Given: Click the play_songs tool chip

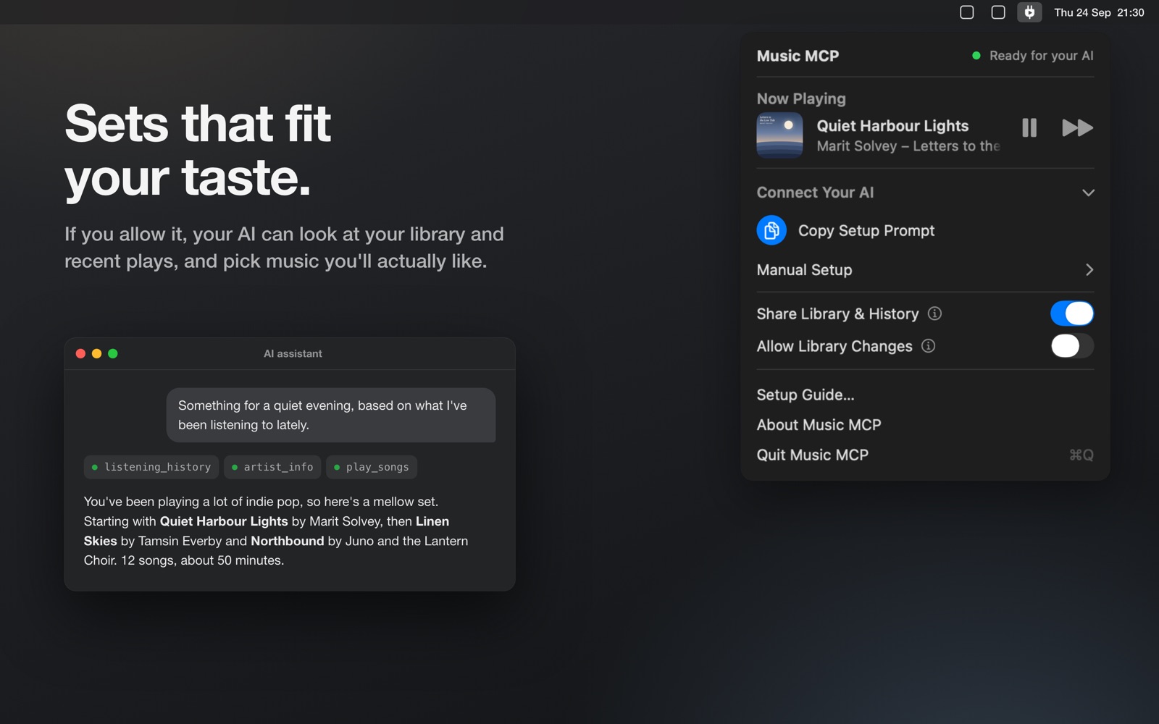Looking at the screenshot, I should (x=371, y=467).
